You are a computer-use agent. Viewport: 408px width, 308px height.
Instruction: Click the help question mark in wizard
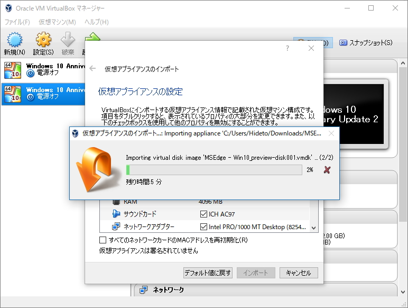(288, 48)
